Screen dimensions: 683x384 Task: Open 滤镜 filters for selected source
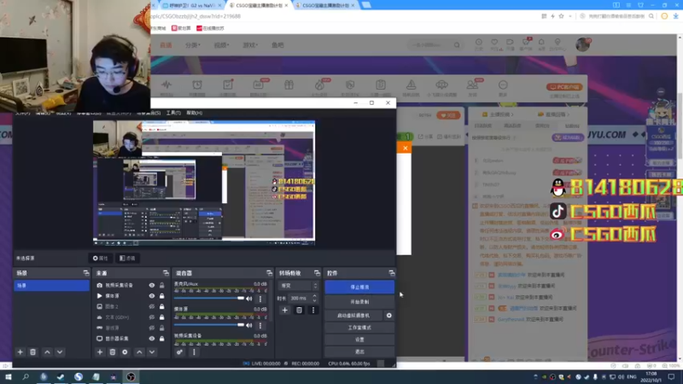[x=127, y=259]
